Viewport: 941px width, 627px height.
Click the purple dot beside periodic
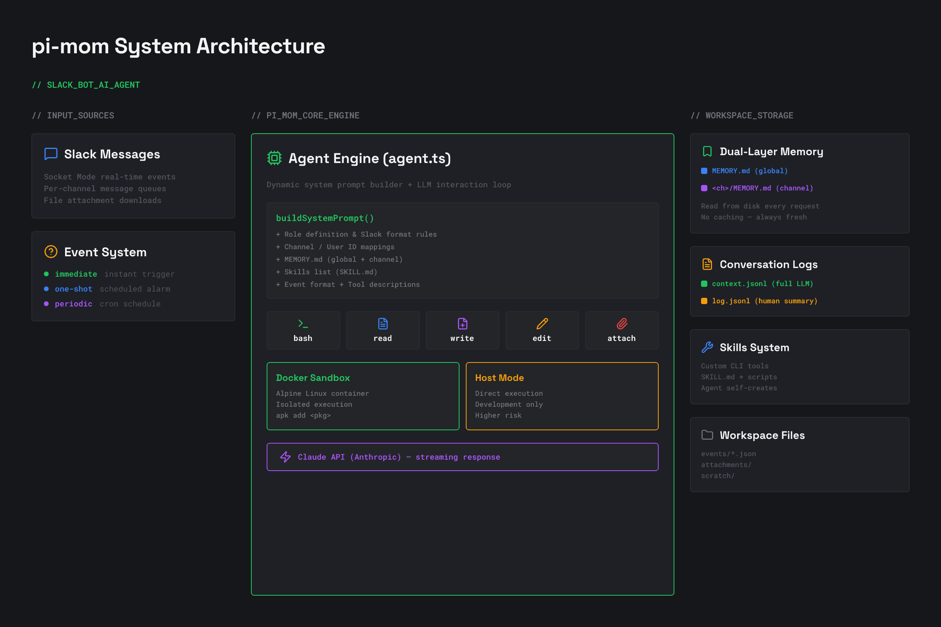(x=46, y=304)
